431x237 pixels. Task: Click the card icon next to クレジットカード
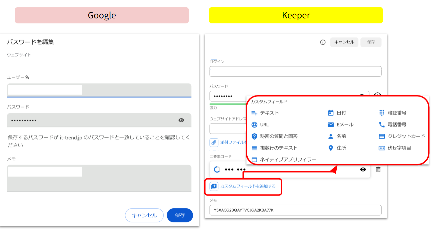coord(382,136)
